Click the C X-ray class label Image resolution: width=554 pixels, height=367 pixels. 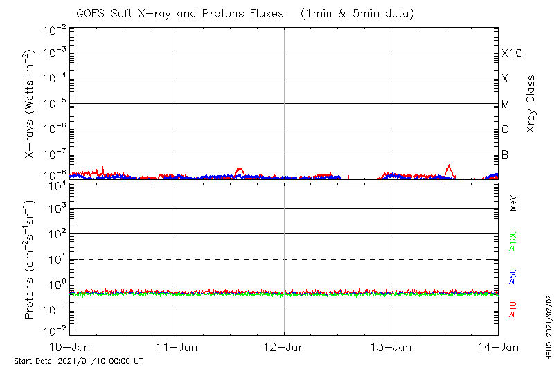[x=506, y=129]
